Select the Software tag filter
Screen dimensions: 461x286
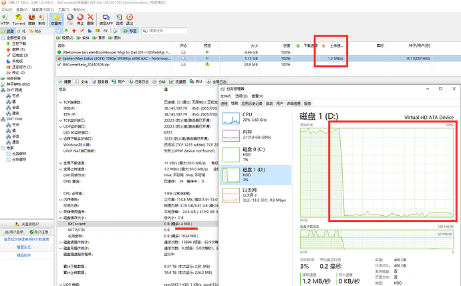click(84, 38)
